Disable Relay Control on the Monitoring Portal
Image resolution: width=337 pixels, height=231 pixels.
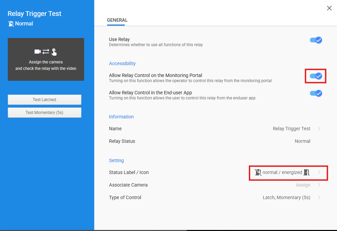click(x=316, y=76)
